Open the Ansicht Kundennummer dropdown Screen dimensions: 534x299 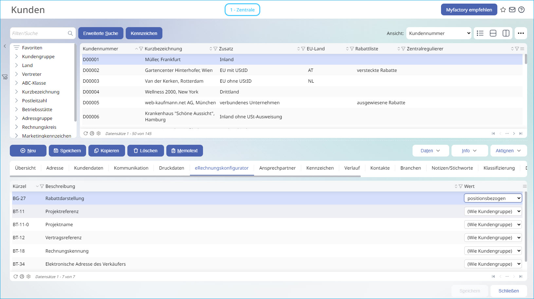439,33
